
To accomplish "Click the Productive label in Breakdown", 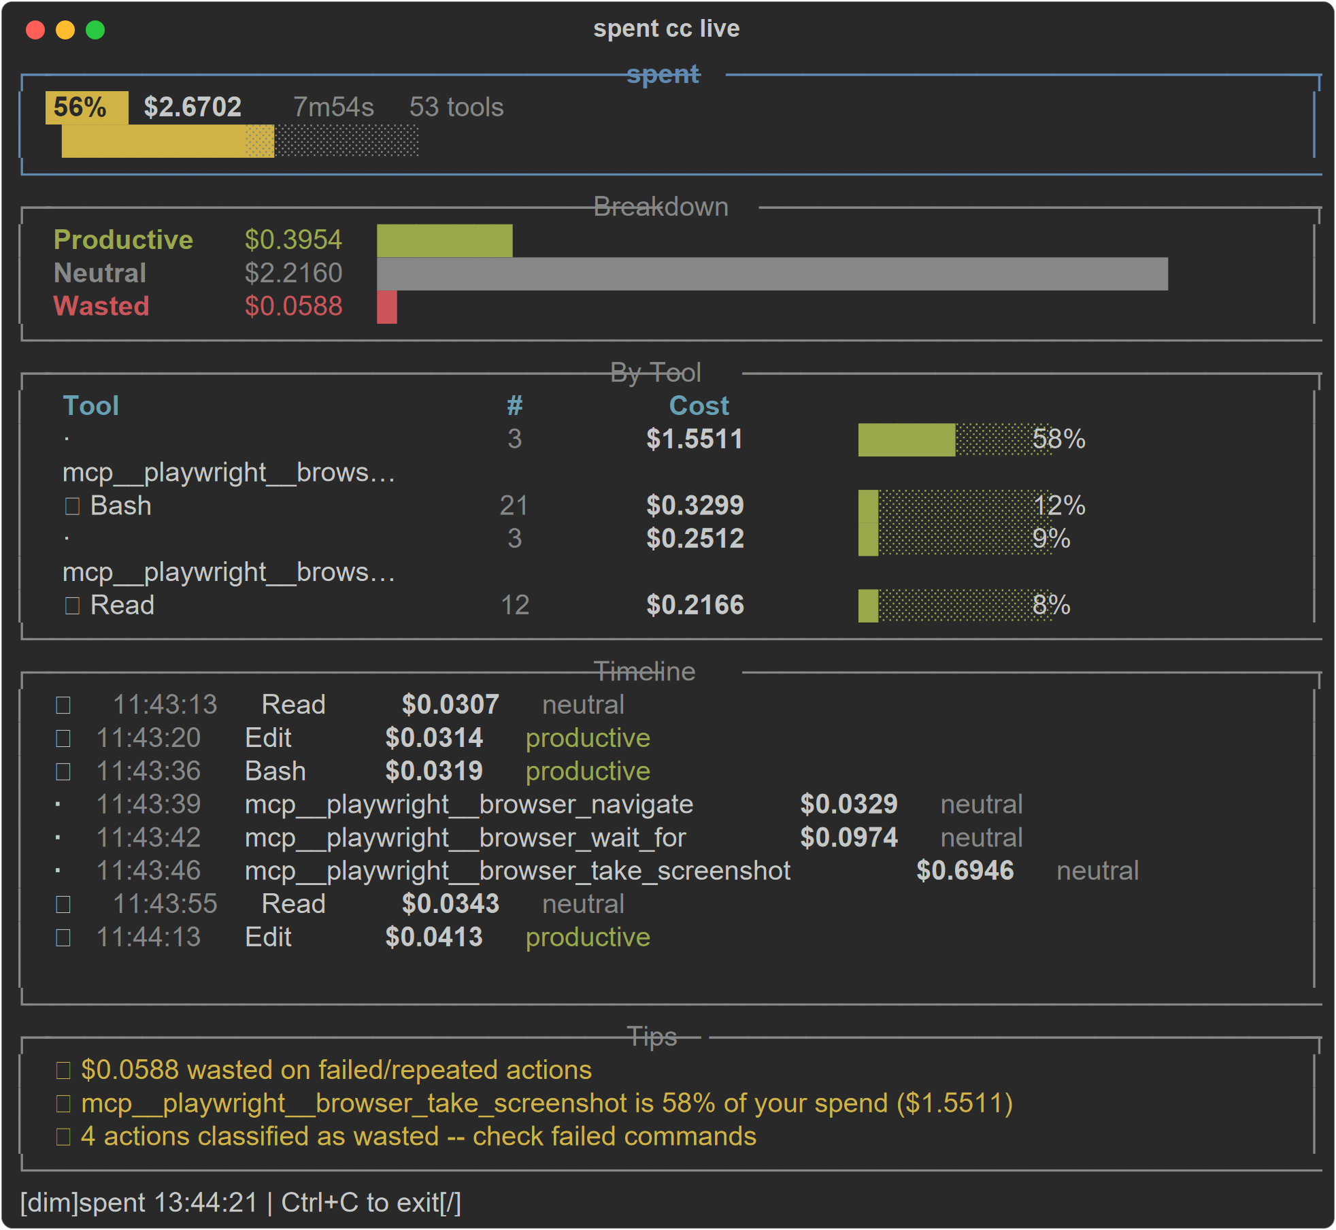I will click(123, 240).
